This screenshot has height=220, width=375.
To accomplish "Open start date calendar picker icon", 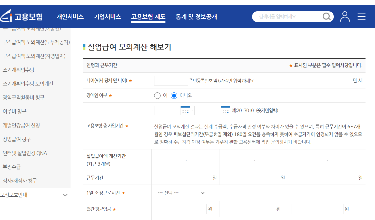I will (x=185, y=111).
